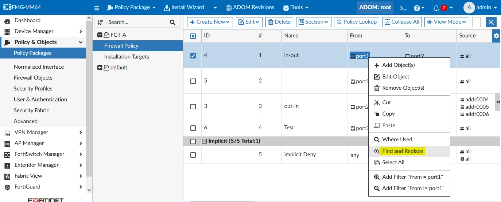Collapse the FGT-A package tree node
The width and height of the screenshot is (501, 202).
click(x=100, y=35)
